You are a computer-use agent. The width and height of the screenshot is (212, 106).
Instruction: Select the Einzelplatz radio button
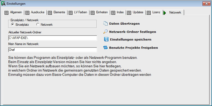click(x=13, y=25)
